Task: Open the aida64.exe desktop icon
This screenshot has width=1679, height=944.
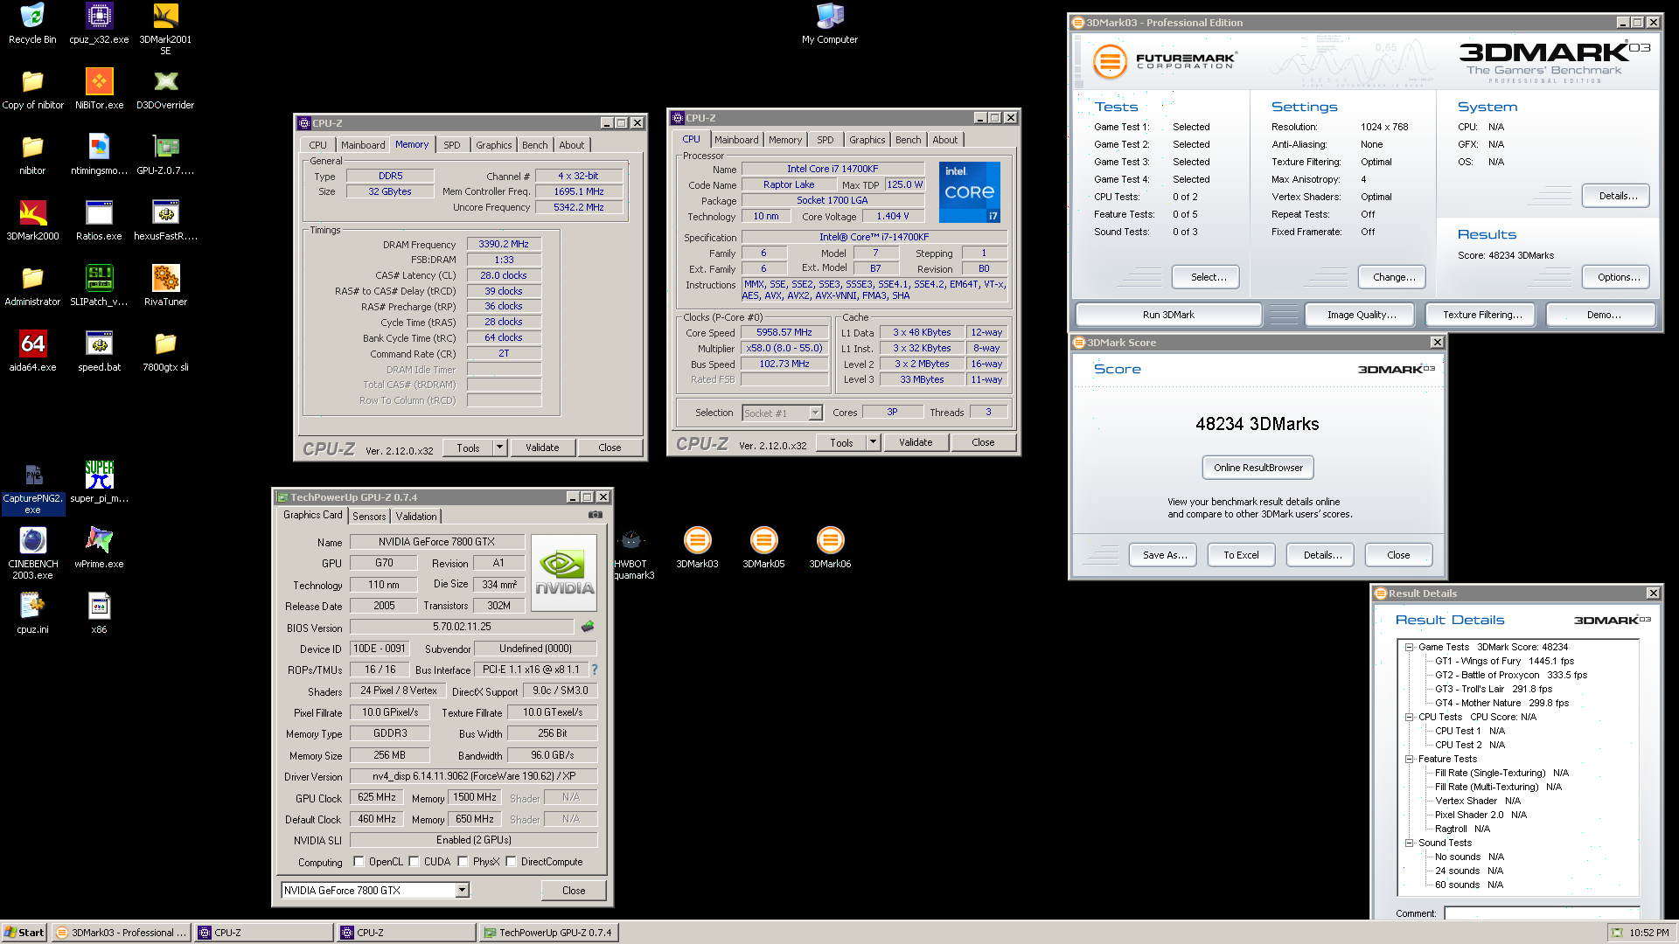Action: tap(32, 351)
